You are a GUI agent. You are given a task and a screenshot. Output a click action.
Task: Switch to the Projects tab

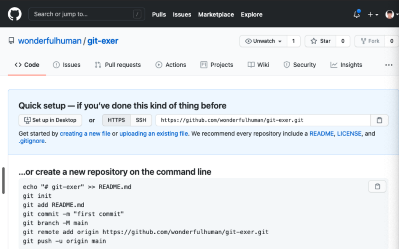[x=217, y=65]
